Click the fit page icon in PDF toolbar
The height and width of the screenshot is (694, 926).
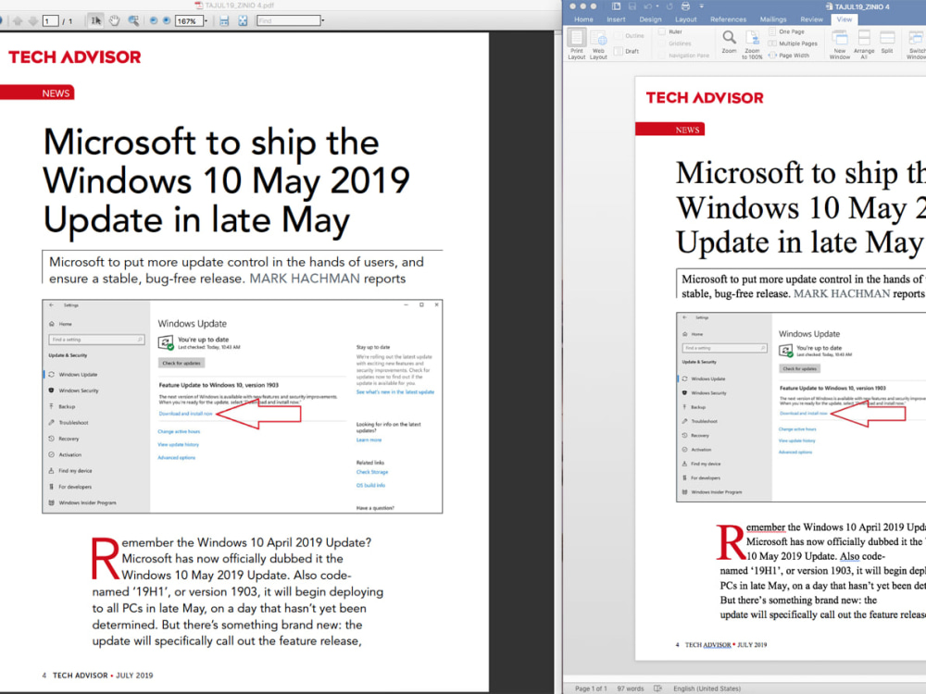click(243, 20)
